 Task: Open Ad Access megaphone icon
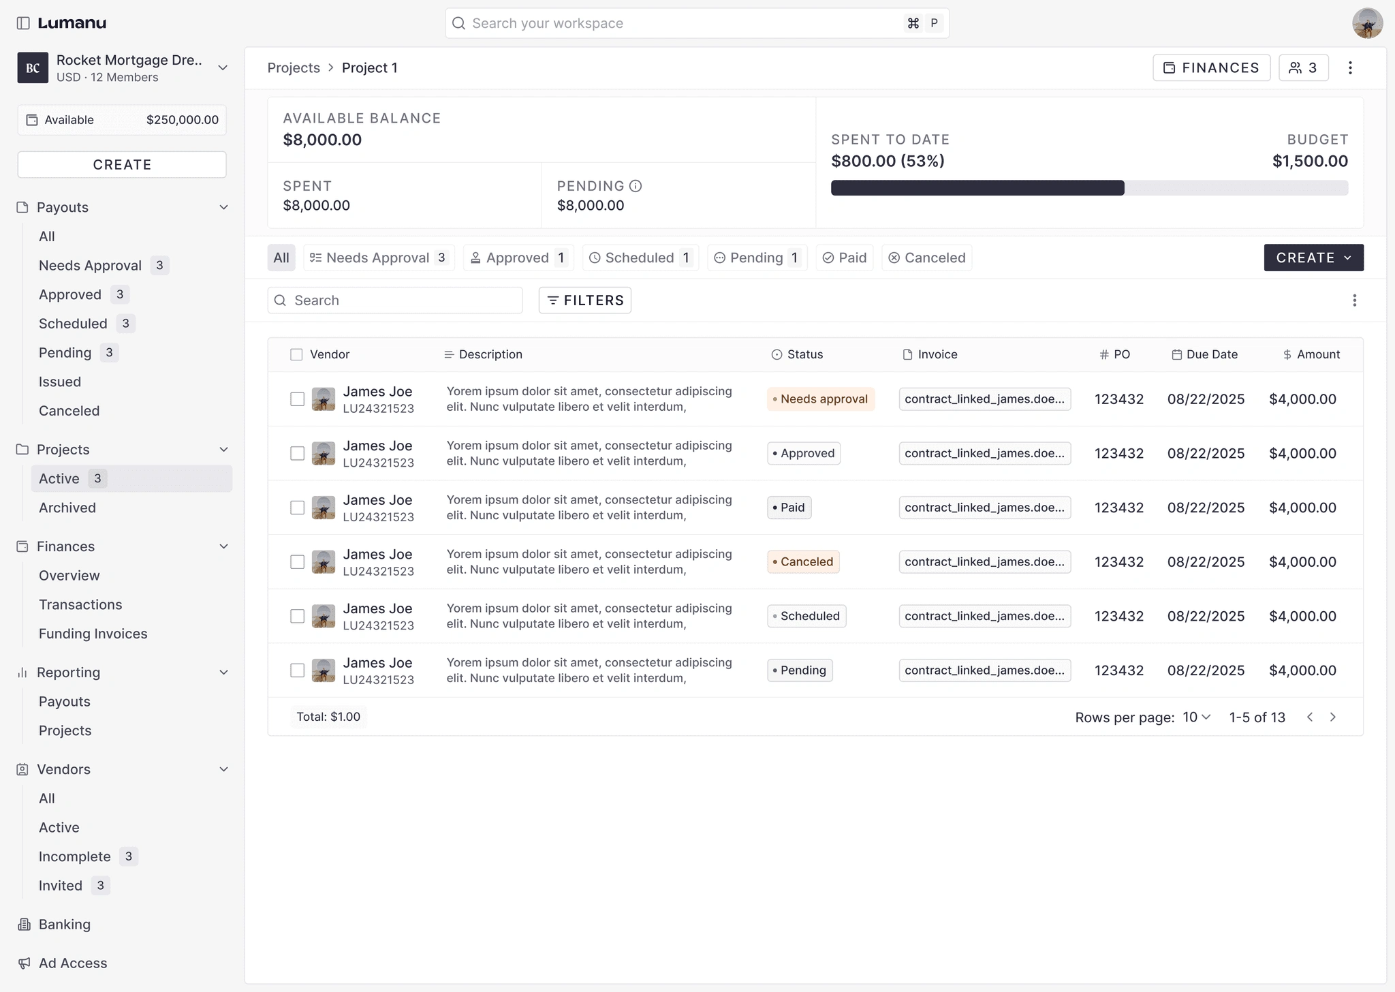click(24, 963)
